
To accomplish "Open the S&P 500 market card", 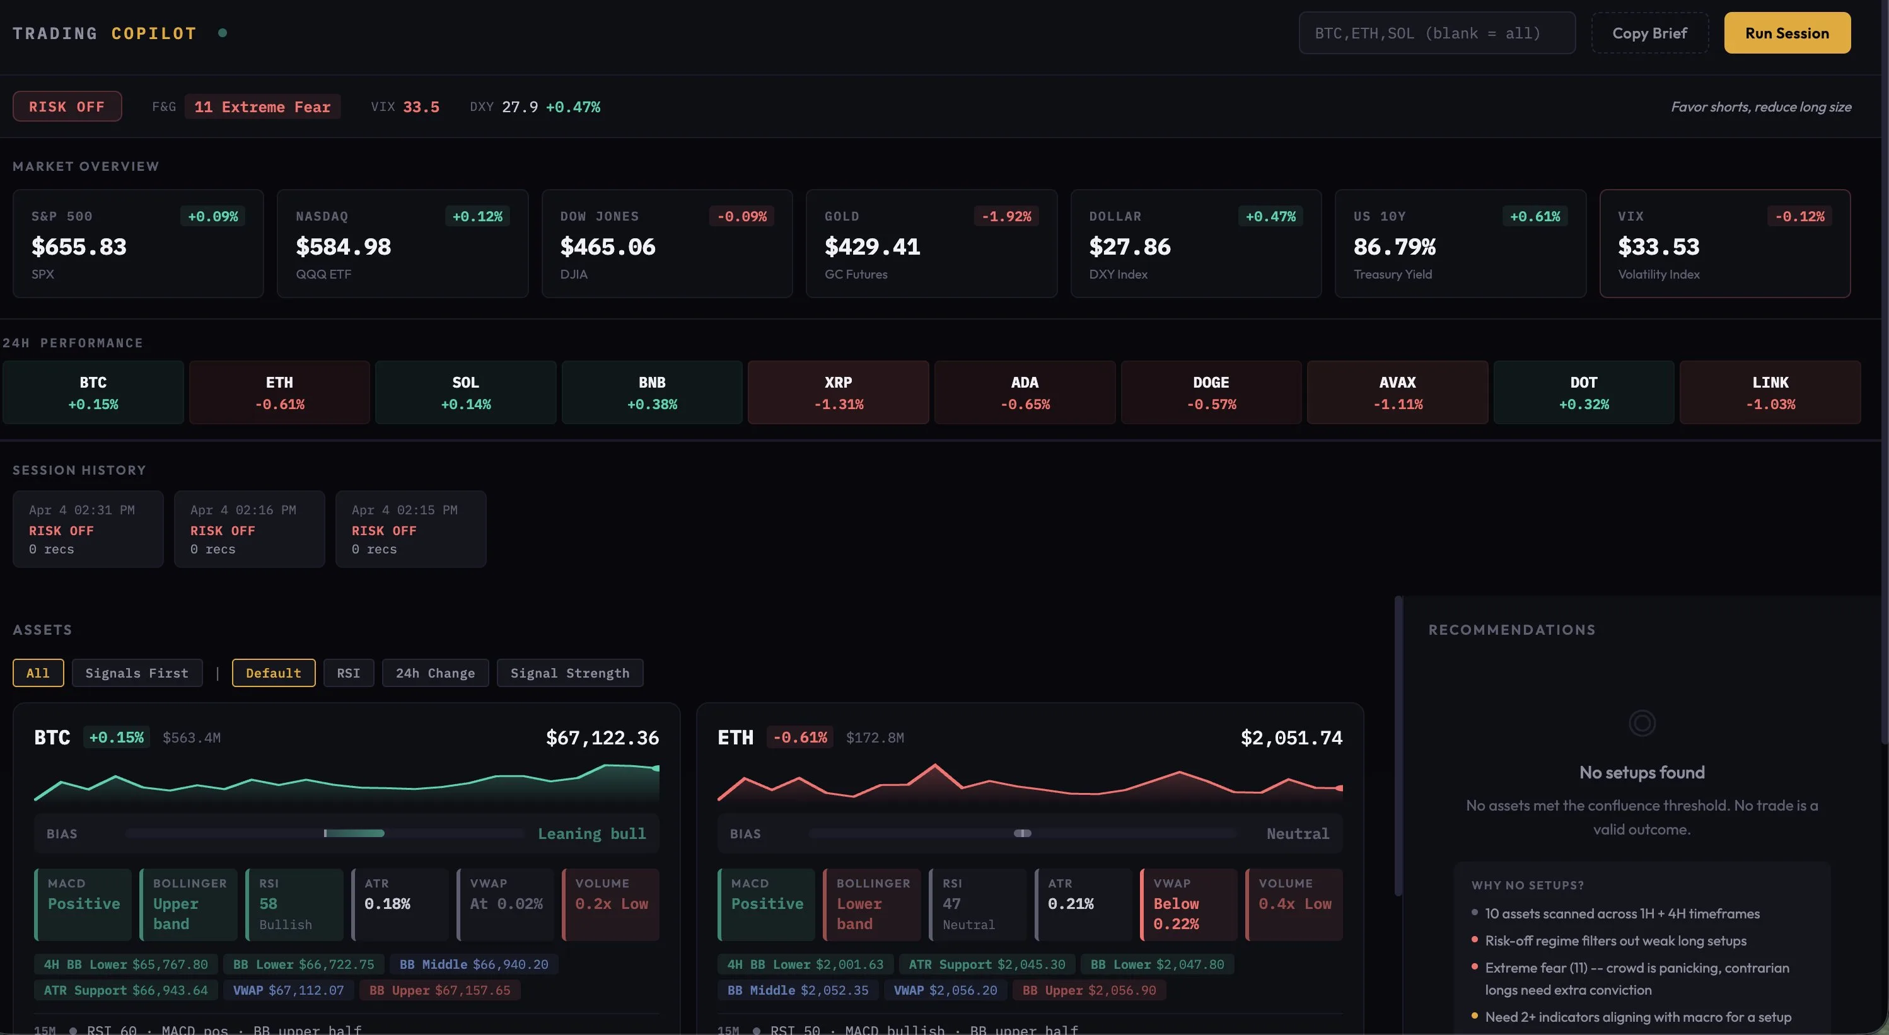I will coord(138,243).
